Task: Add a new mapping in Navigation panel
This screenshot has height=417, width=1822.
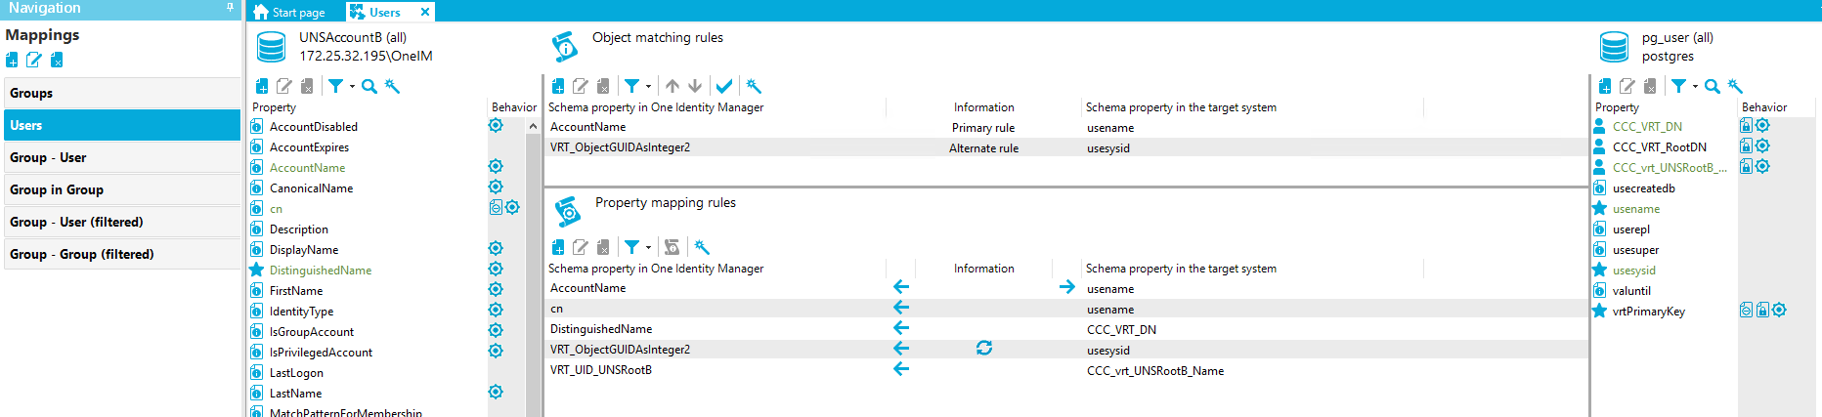Action: pos(12,61)
